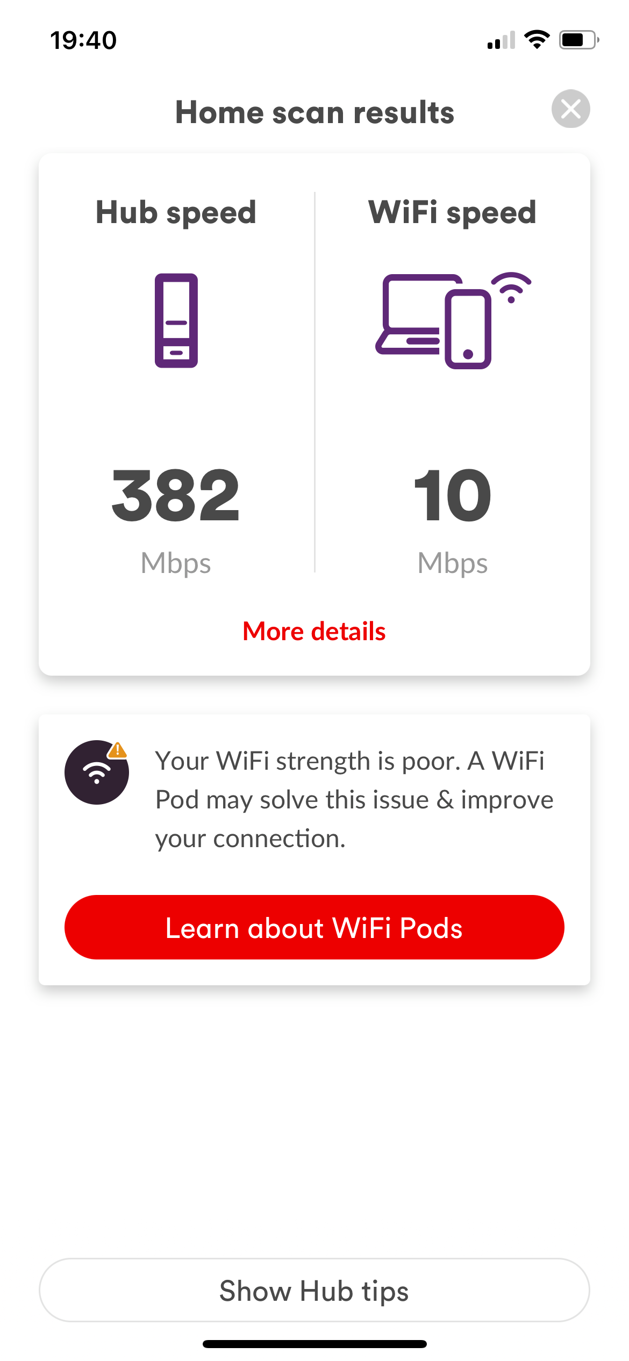Open More details link
Image resolution: width=629 pixels, height=1361 pixels.
pyautogui.click(x=314, y=631)
